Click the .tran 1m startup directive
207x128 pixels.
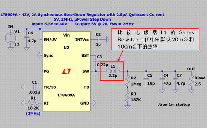tap(174, 105)
